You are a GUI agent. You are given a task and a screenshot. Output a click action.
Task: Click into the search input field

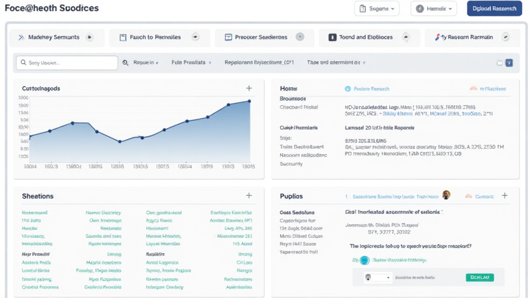(x=70, y=63)
